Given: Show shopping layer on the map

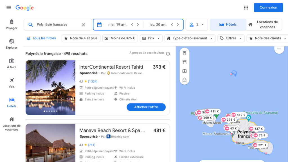Looking at the screenshot, I should click(x=184, y=80).
